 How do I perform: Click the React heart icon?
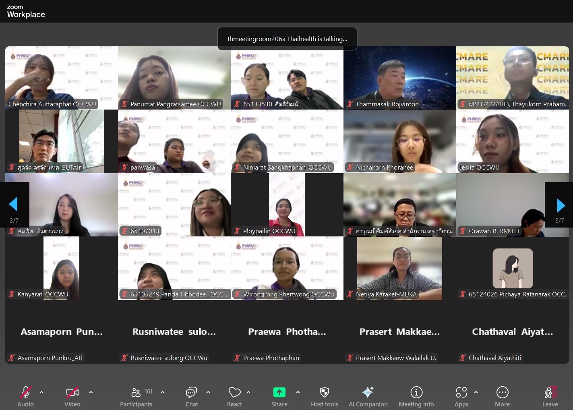234,396
